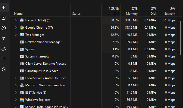
Task: Open the App history page icon
Action: click(x=4, y=28)
